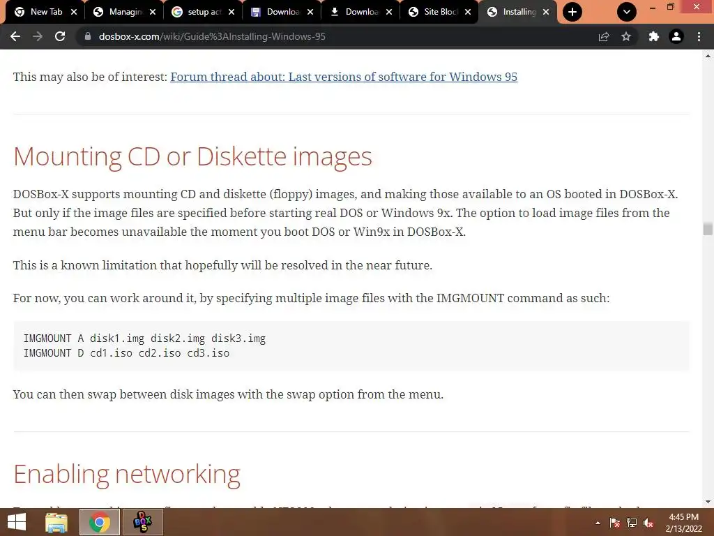This screenshot has width=714, height=536.
Task: Close the Site Block tab
Action: click(468, 12)
